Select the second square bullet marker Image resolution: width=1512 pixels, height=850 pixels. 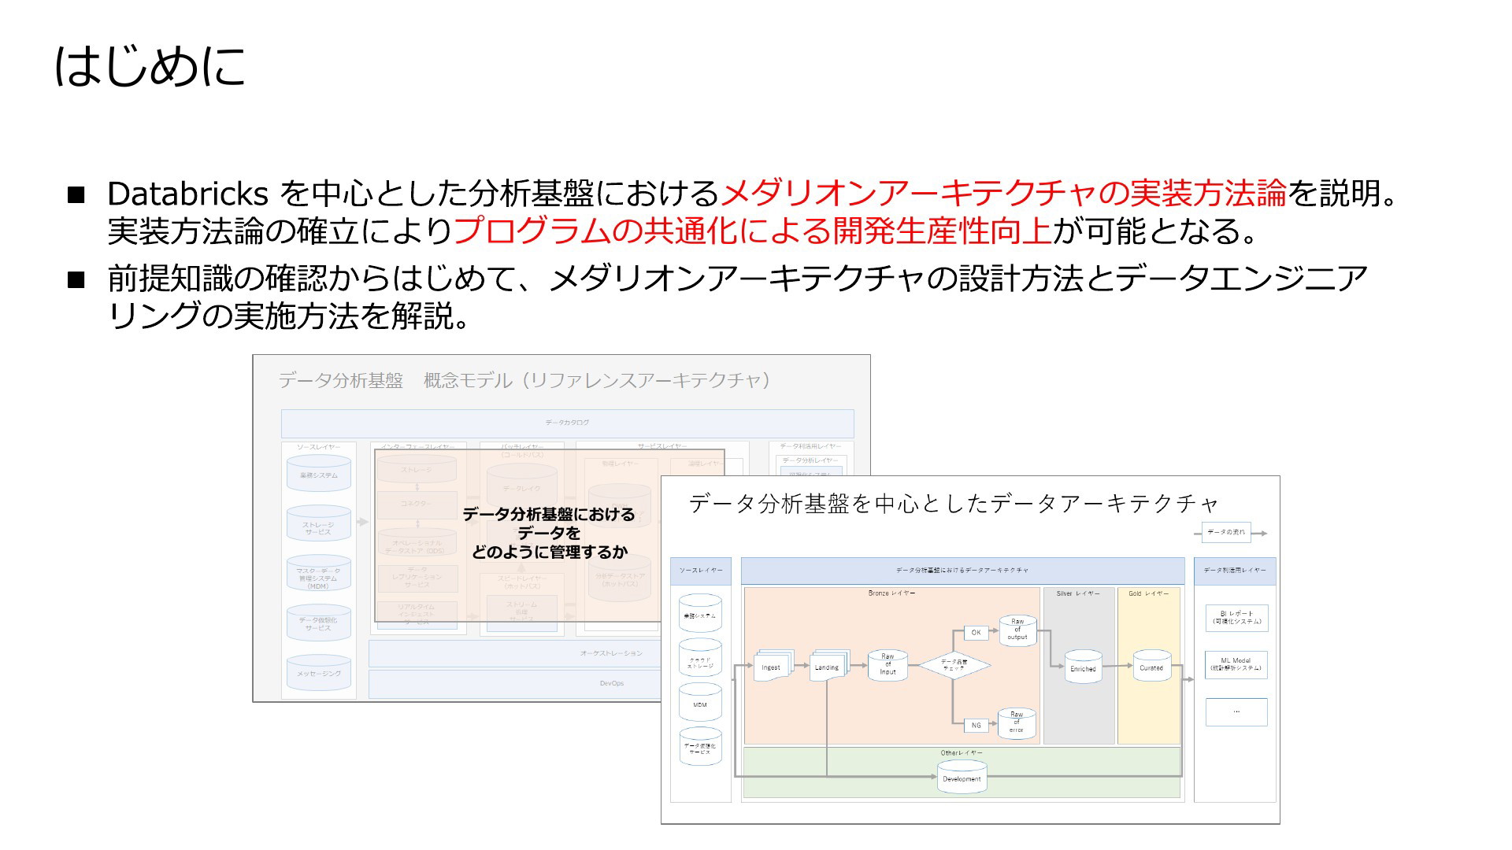pos(76,279)
